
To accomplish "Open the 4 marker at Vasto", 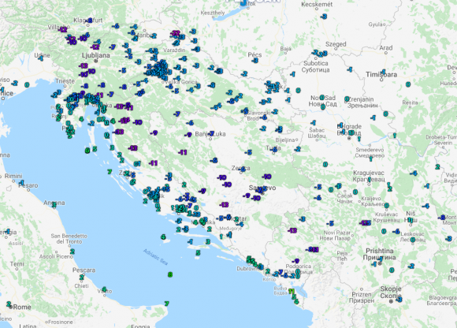I will pos(104,289).
